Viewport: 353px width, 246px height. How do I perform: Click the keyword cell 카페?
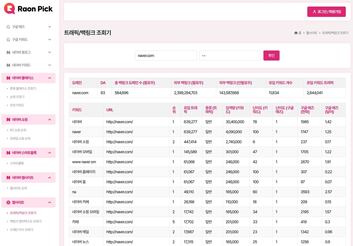pos(75,222)
